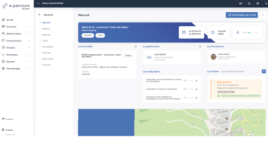Viewport: 268px width, 167px height.
Task: Switch to Les tâches terminées tab
Action: [232, 71]
